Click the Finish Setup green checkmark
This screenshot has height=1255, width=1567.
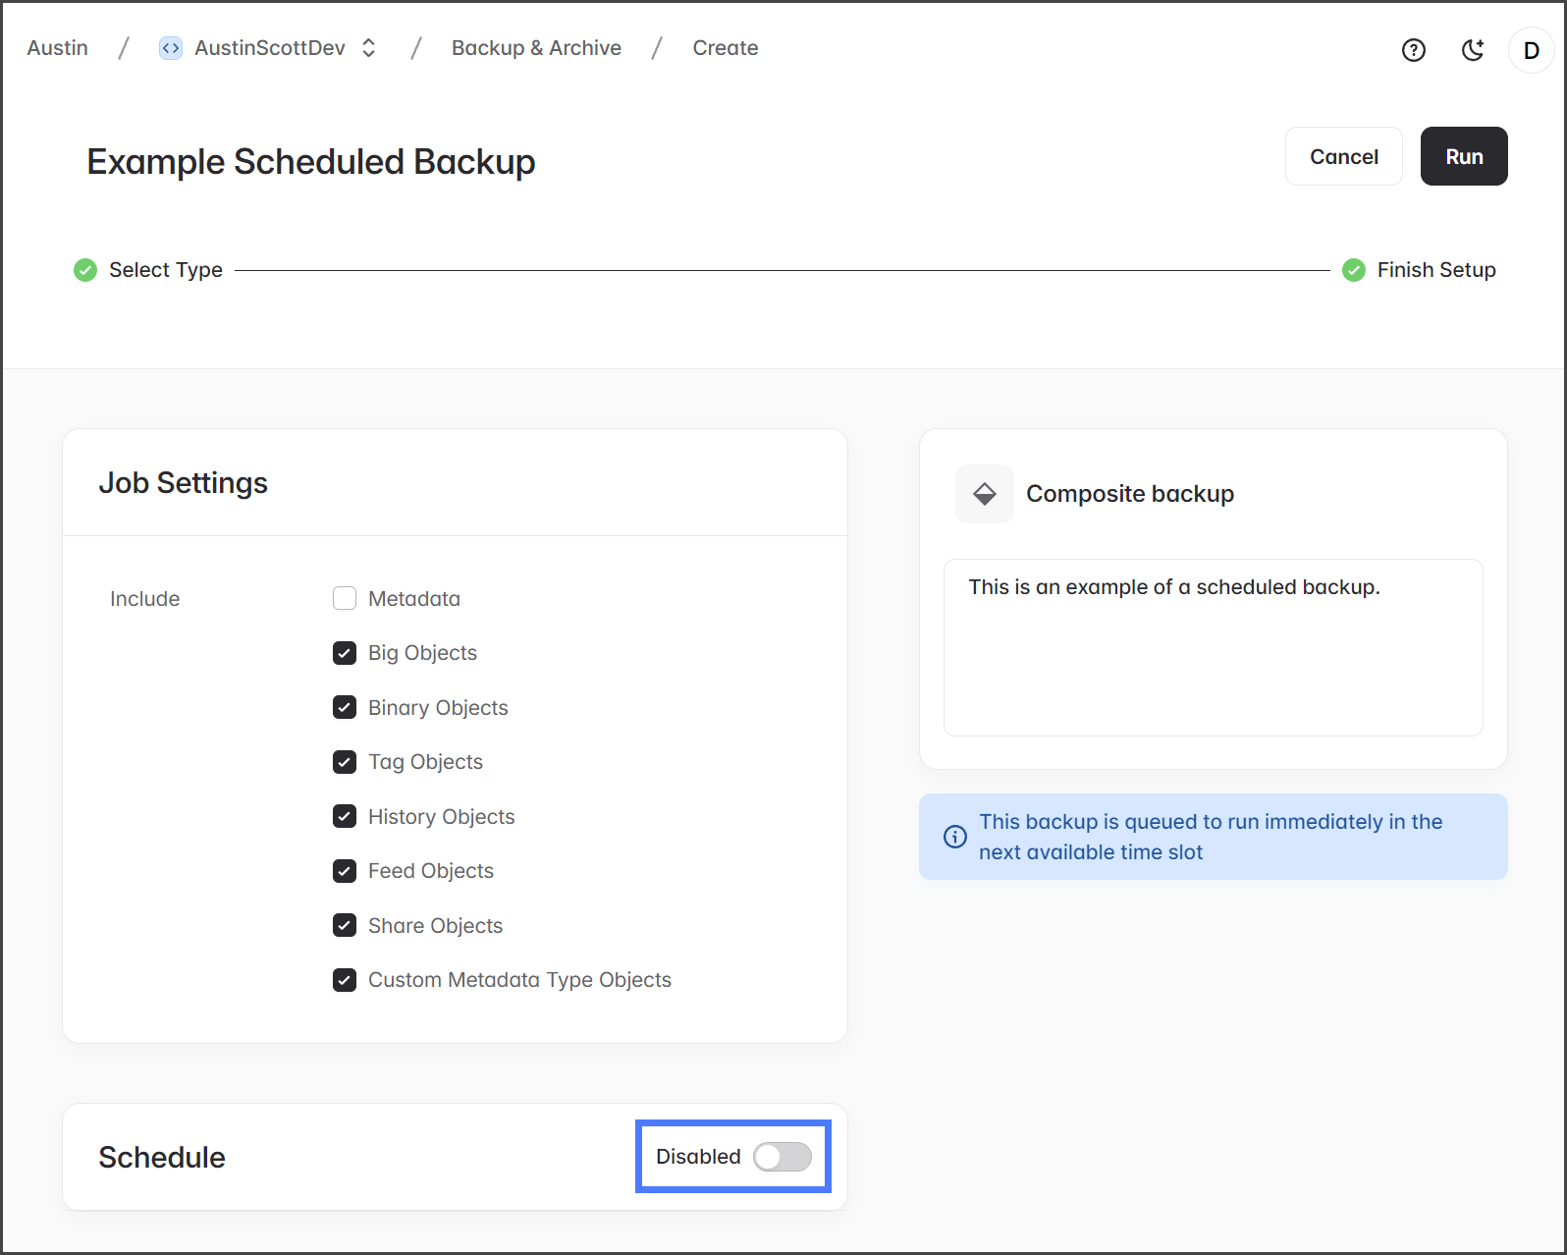[x=1353, y=270]
